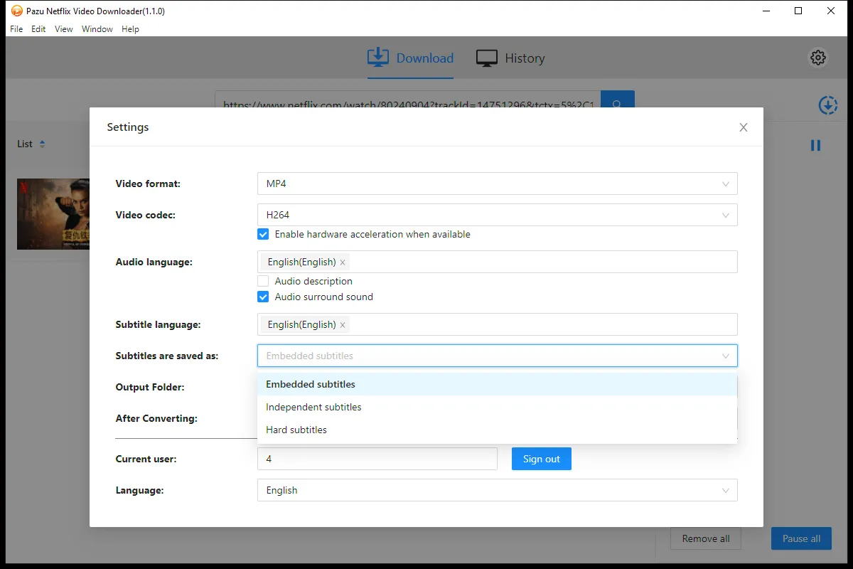Screen dimensions: 853x569
Task: Click the Netflix URL input box
Action: pos(408,104)
